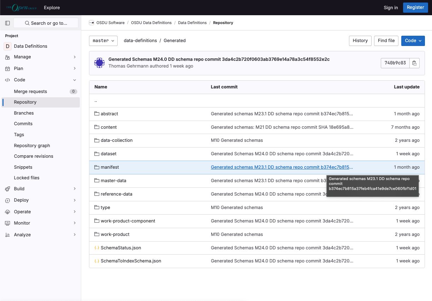
Task: Click the Operate icon in the sidebar
Action: 7,212
